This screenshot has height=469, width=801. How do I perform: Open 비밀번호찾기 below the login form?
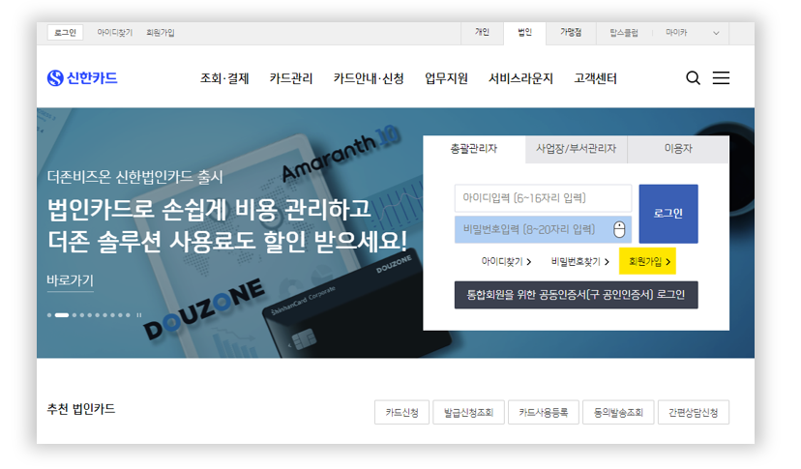point(579,262)
